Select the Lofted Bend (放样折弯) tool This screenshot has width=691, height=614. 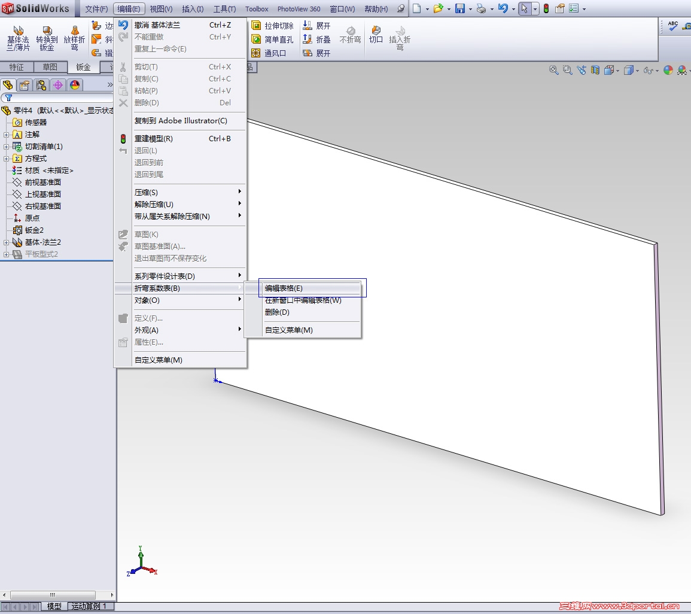tap(74, 38)
